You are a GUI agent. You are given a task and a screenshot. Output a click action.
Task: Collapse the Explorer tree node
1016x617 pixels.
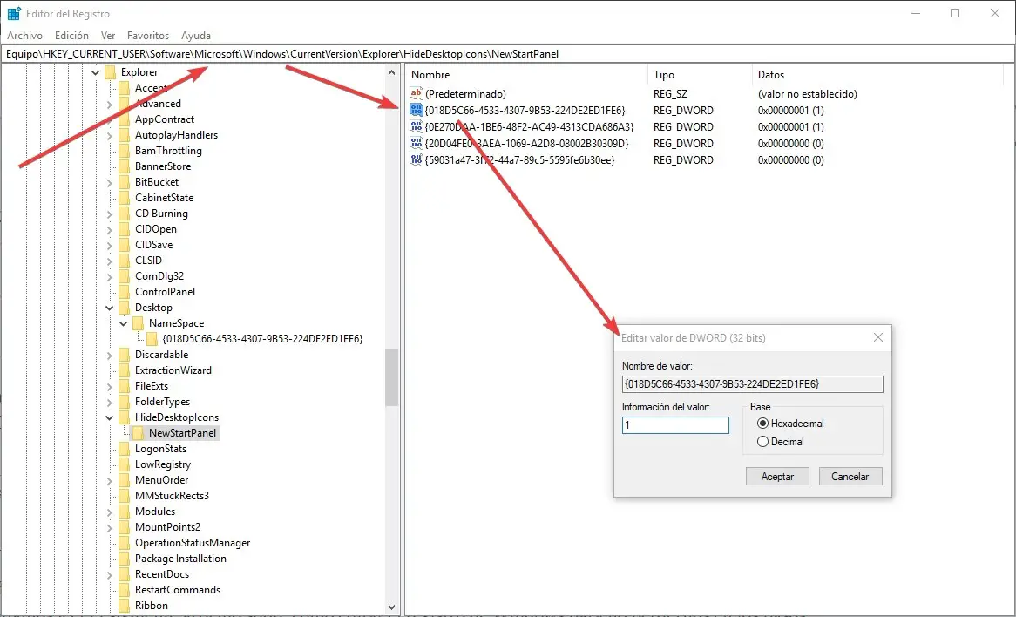click(96, 72)
